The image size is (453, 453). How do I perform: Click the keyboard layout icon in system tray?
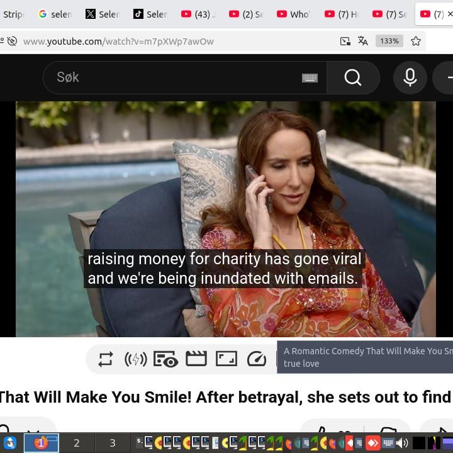[388, 442]
